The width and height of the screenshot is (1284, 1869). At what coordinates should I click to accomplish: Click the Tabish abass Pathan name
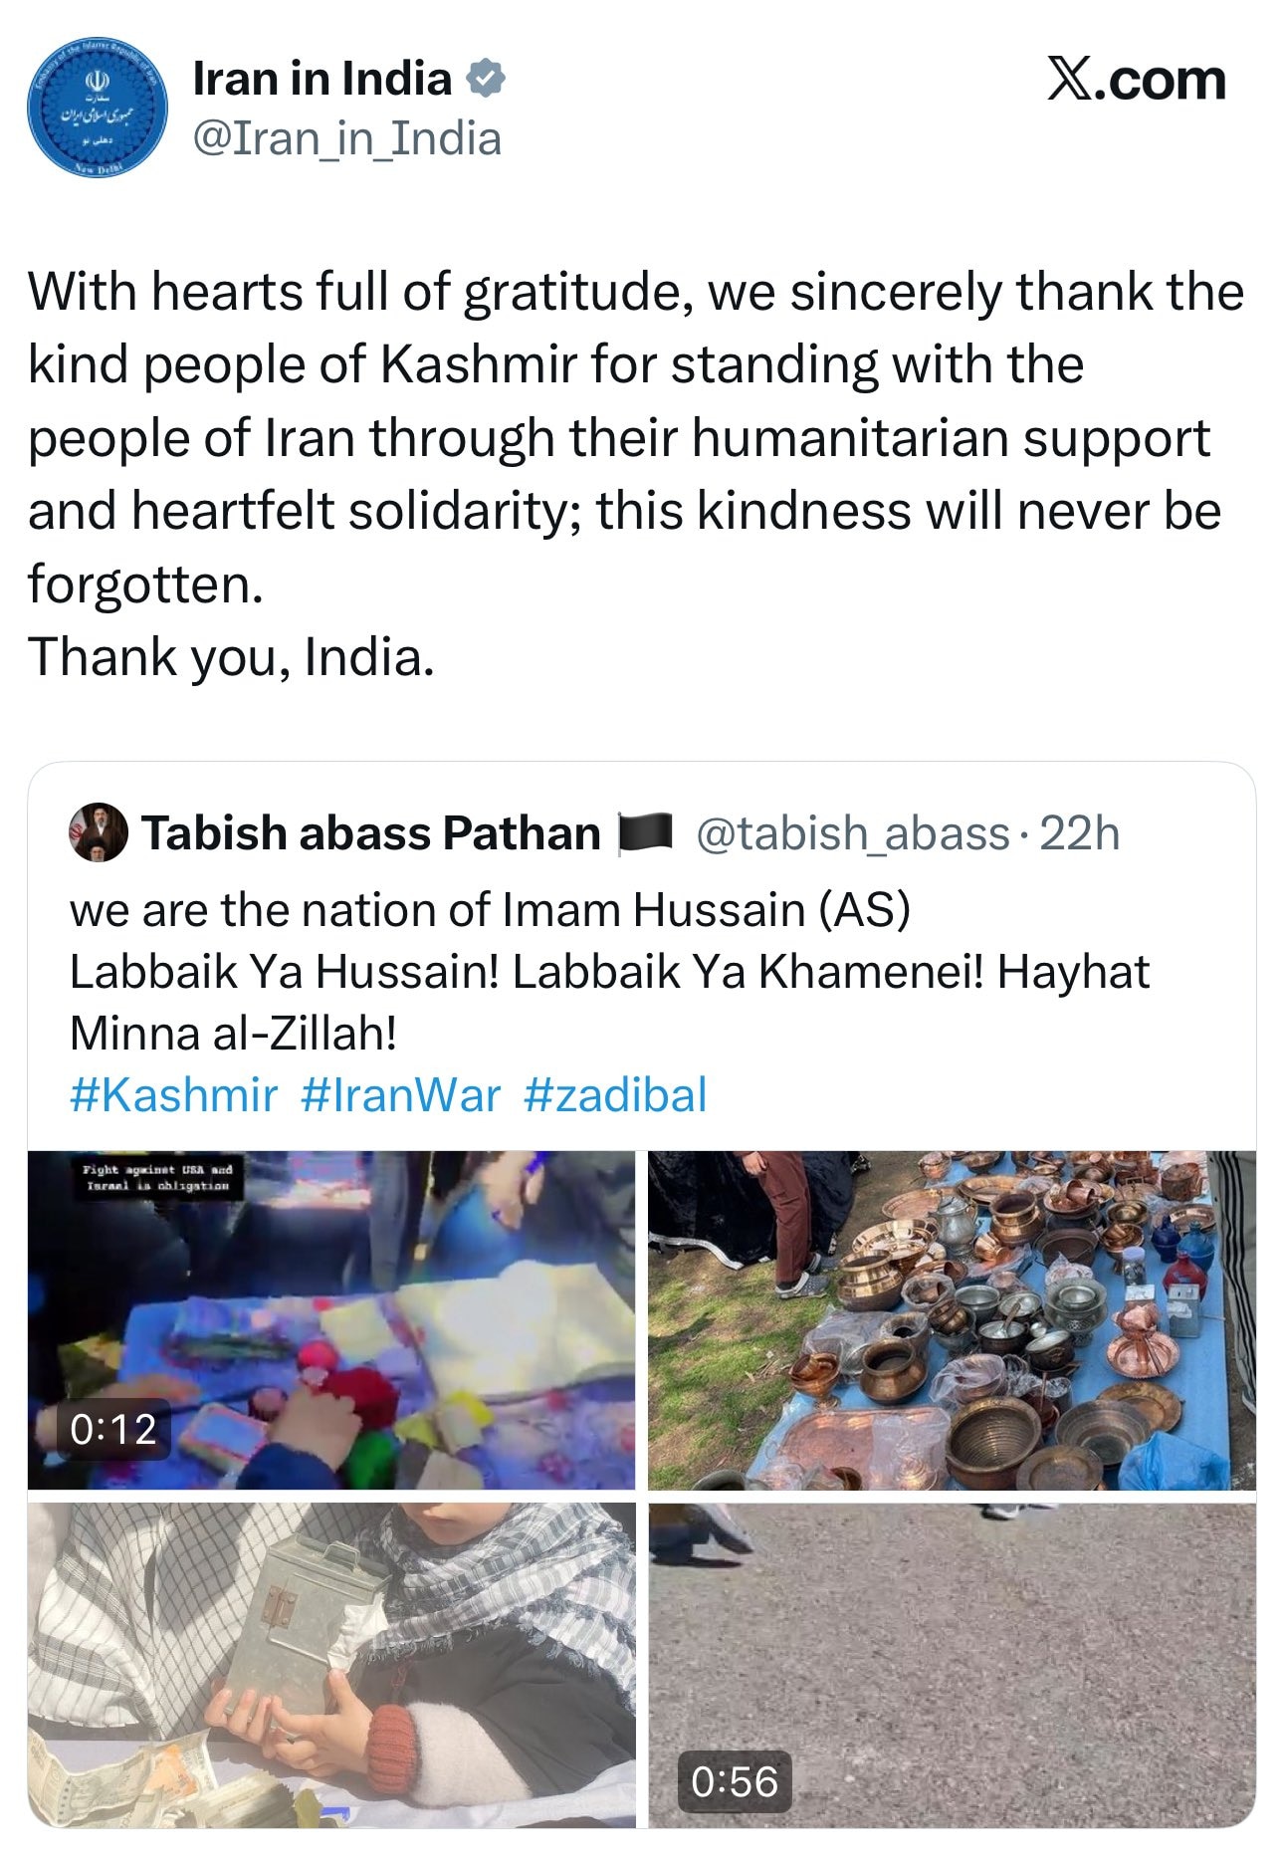click(371, 833)
